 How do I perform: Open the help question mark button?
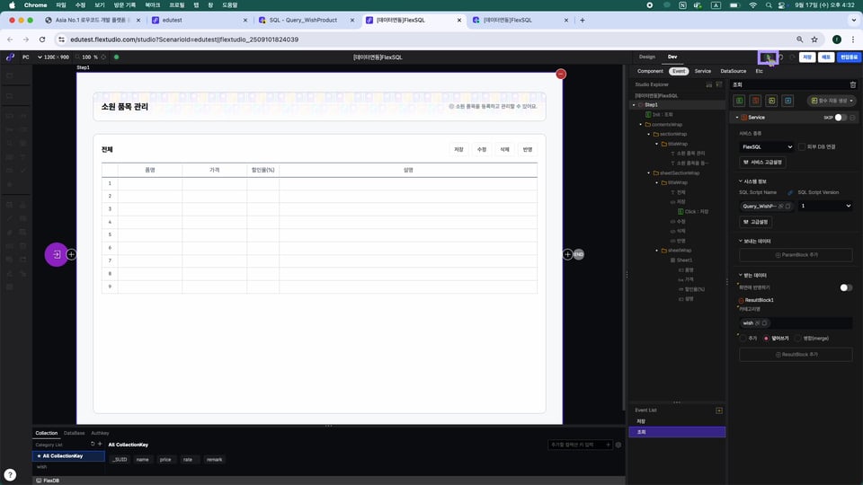[x=10, y=474]
